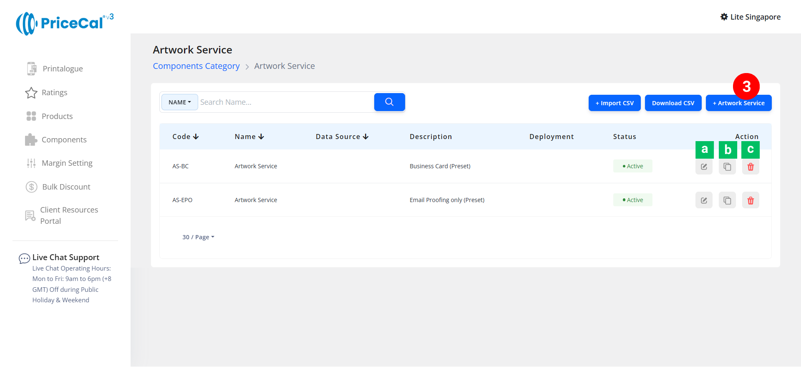The height and width of the screenshot is (367, 801).
Task: Edit the AS-EPO artwork service entry
Action: tap(704, 200)
